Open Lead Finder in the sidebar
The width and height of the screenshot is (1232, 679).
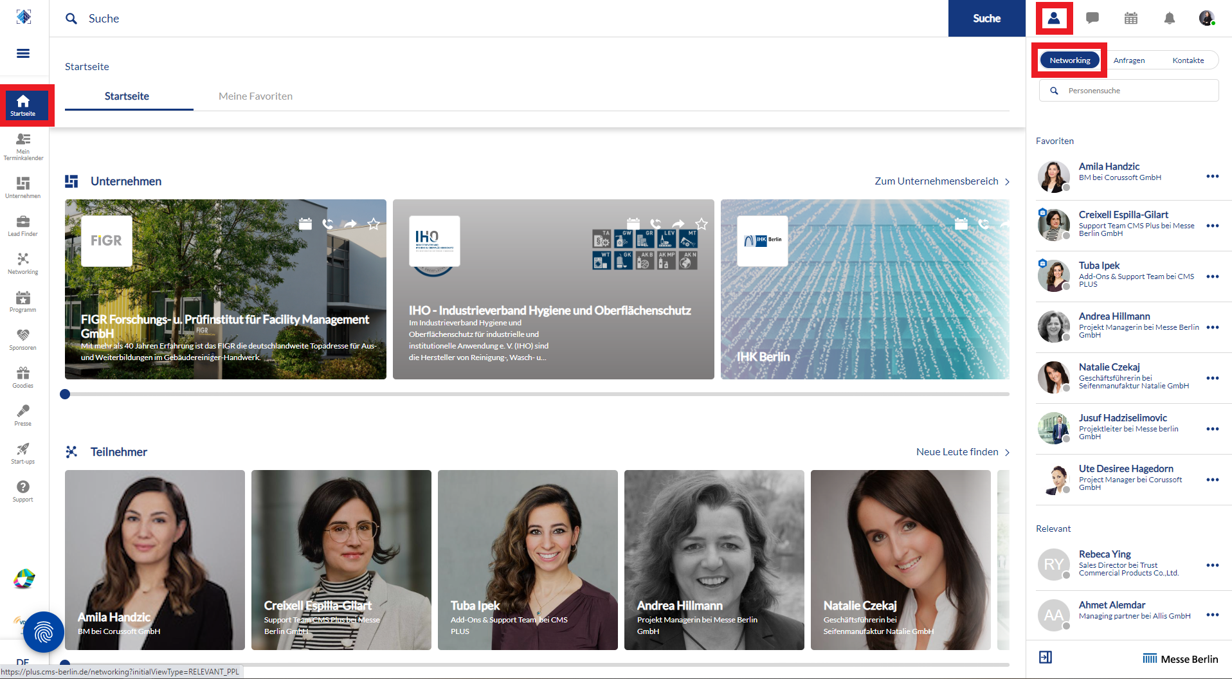(23, 226)
